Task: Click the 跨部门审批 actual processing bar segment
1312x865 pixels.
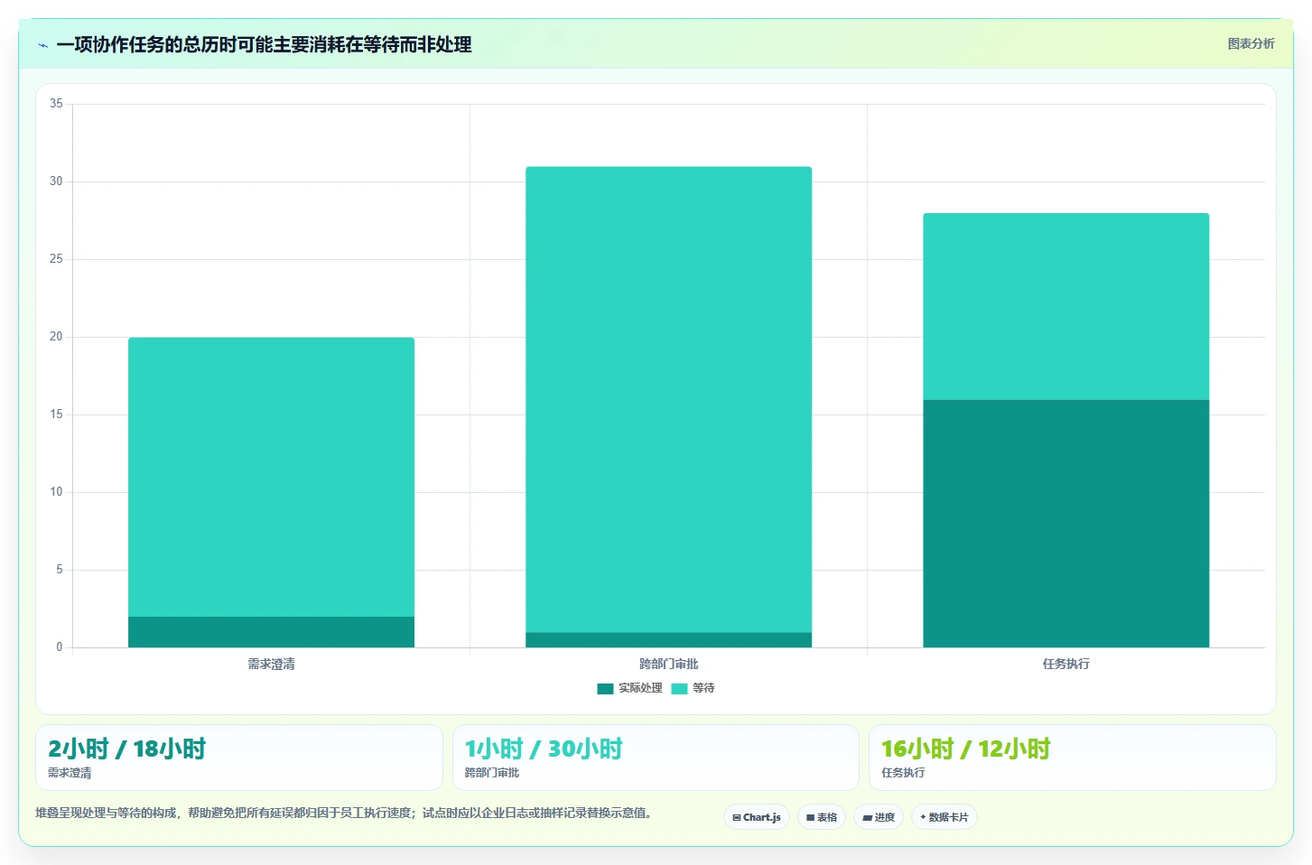Action: coord(668,640)
